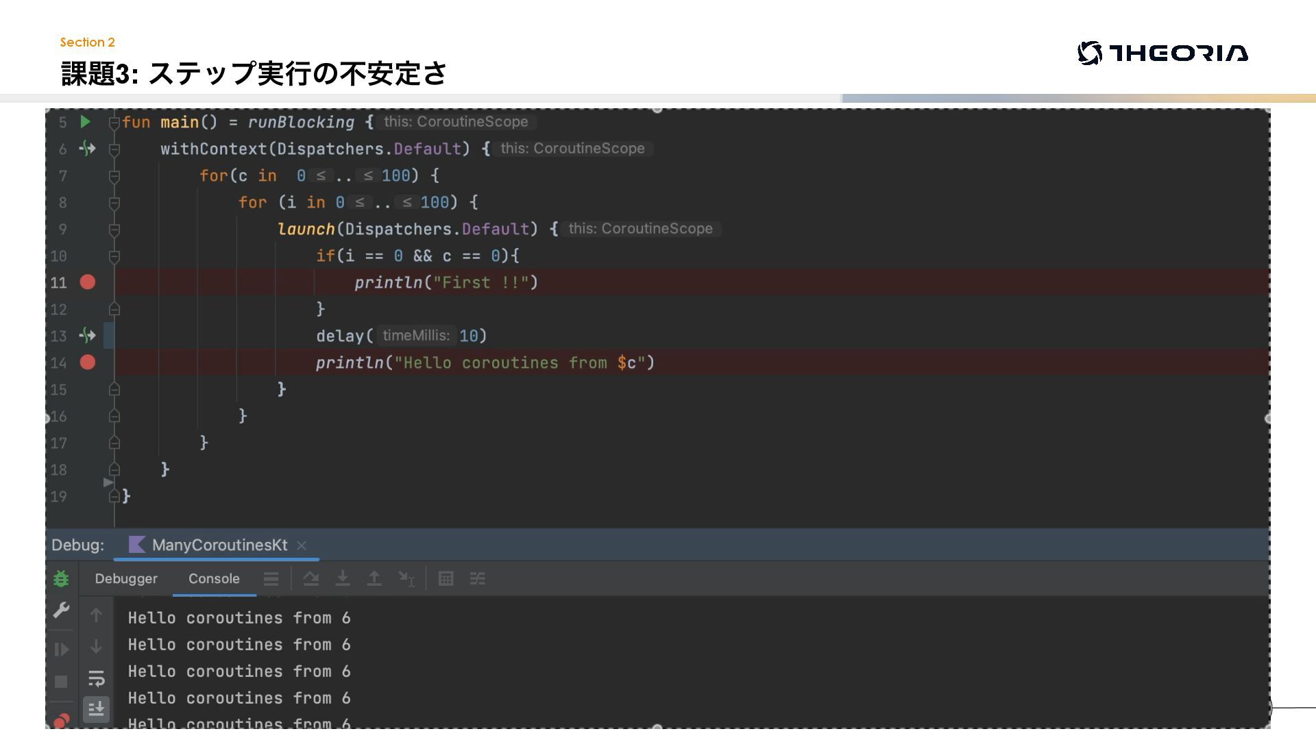Click the Step Over icon
1316x740 pixels.
click(311, 579)
